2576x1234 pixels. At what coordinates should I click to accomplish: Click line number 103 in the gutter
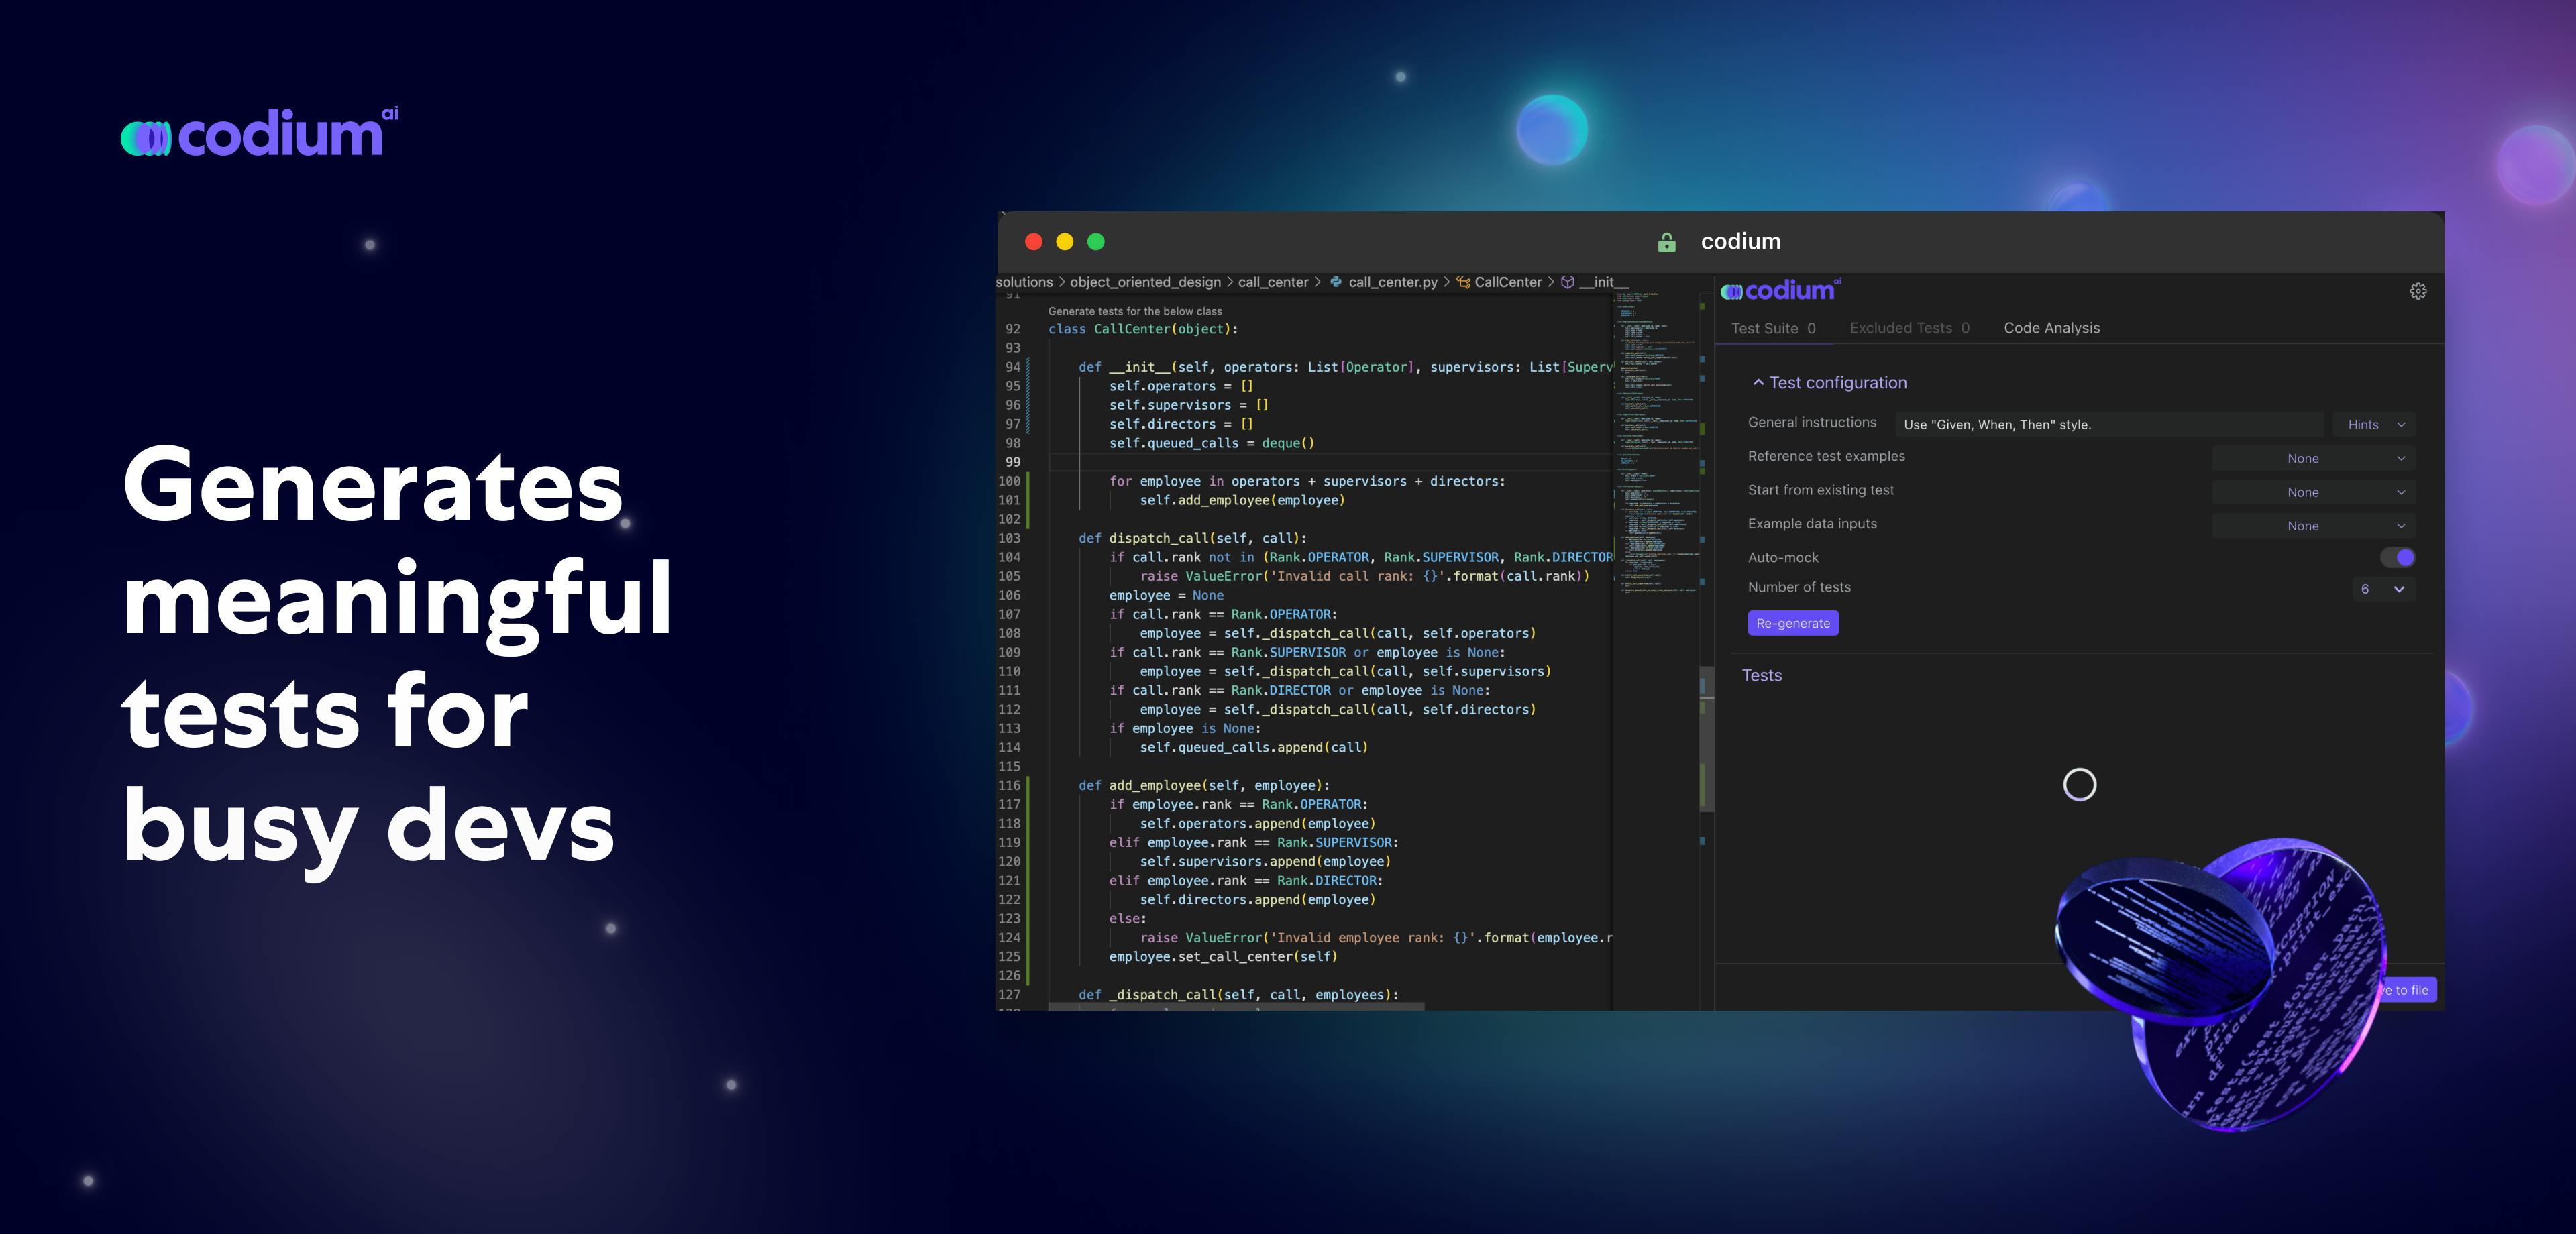(1009, 538)
